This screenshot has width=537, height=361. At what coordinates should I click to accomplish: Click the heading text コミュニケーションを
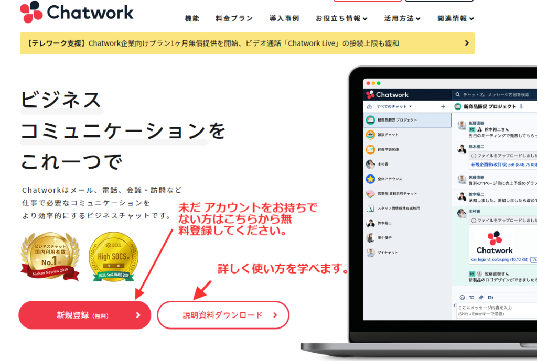coord(123,131)
